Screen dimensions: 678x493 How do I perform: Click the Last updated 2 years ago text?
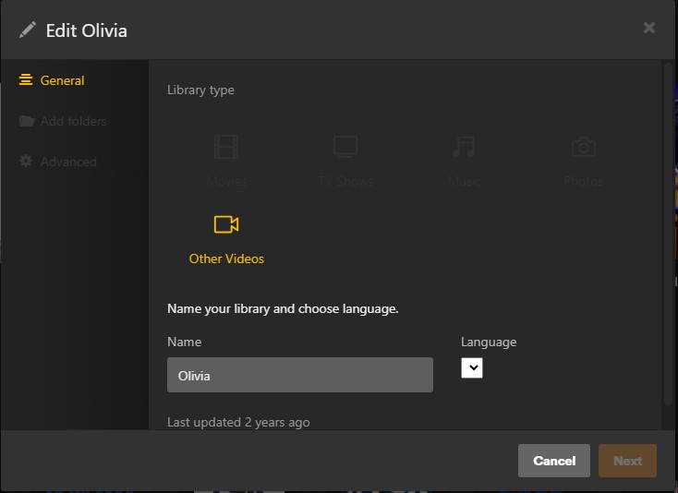pos(238,422)
